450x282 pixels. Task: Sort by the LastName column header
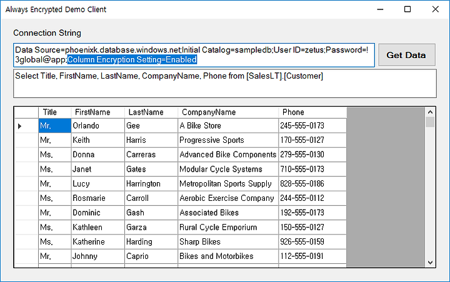pos(151,112)
